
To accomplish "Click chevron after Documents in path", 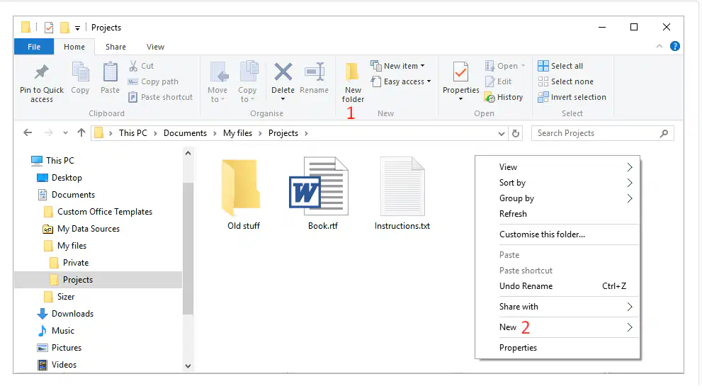I will 215,133.
